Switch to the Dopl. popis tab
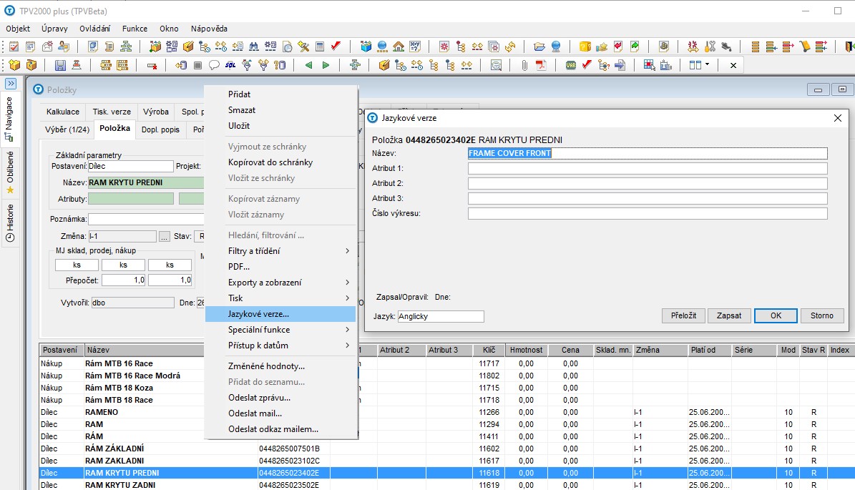This screenshot has height=490, width=855. pos(160,129)
